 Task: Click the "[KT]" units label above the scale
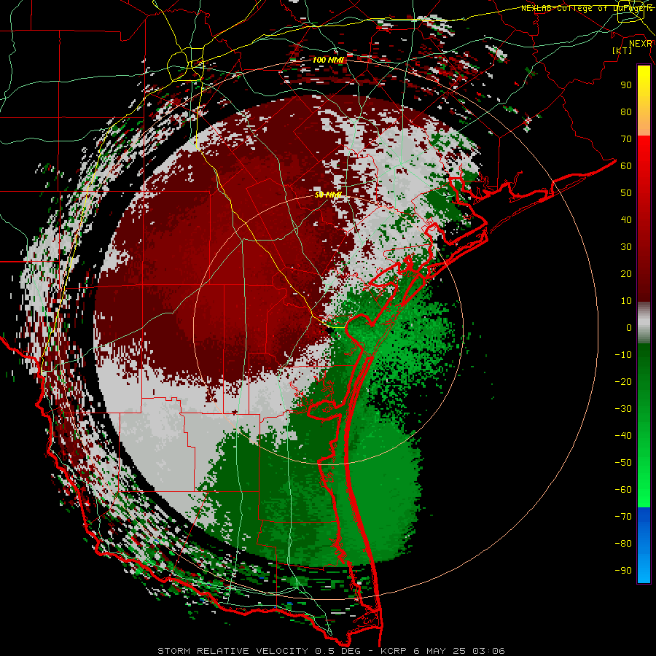pyautogui.click(x=622, y=50)
